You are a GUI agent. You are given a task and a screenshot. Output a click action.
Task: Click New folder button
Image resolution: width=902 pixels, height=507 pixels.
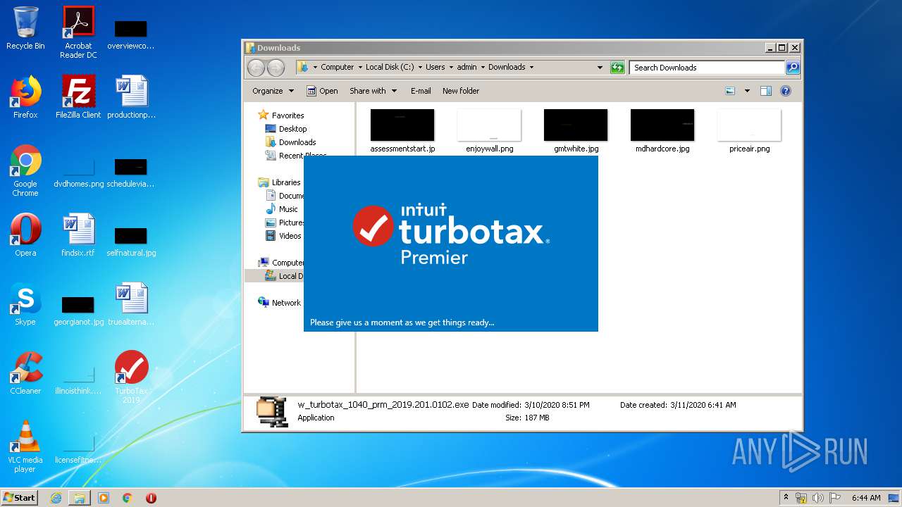pyautogui.click(x=461, y=91)
